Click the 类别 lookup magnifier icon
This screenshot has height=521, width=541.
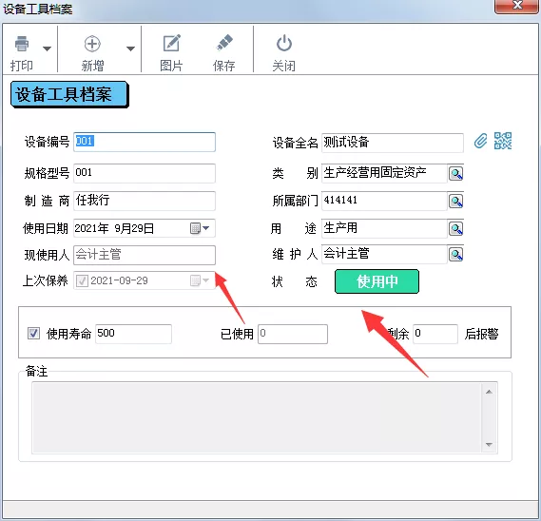coord(455,174)
